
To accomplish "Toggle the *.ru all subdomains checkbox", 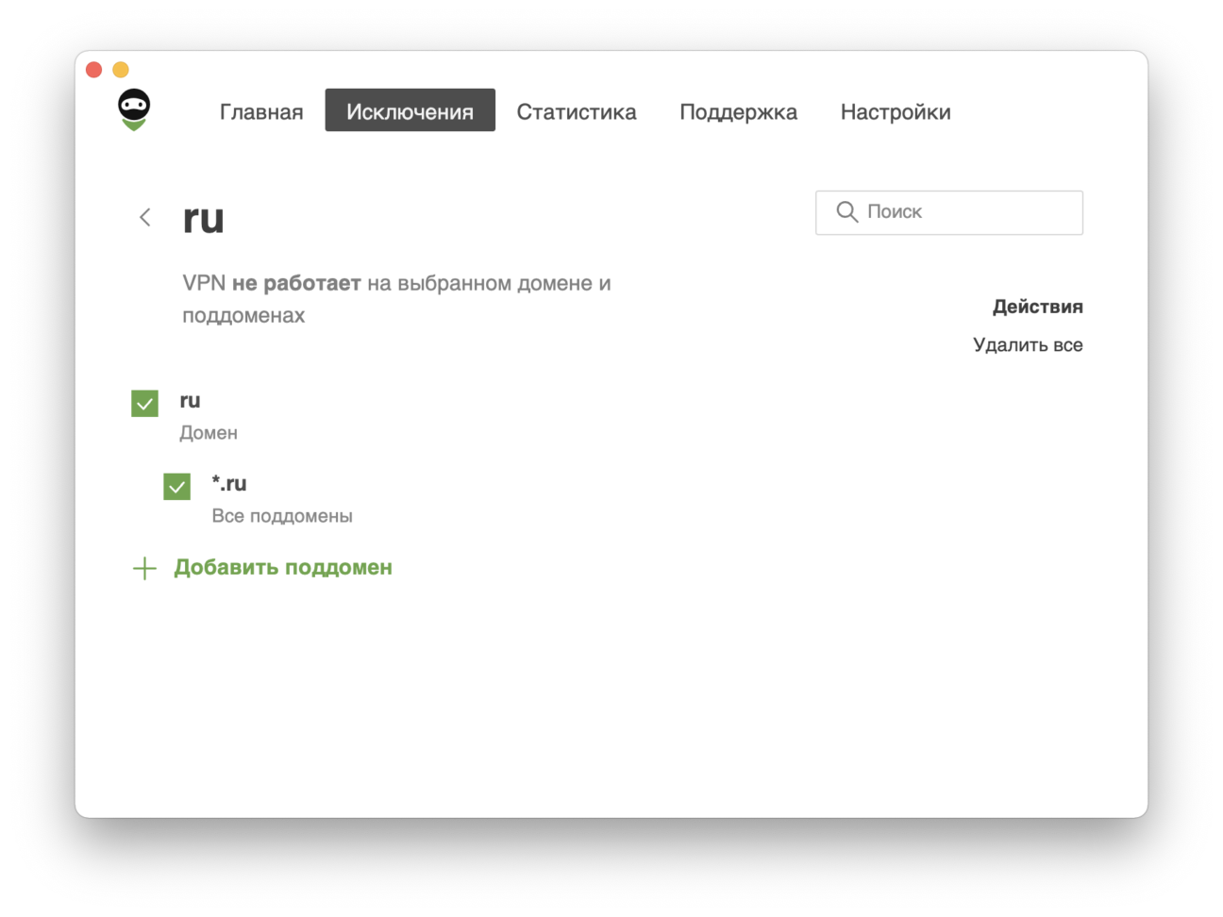I will pyautogui.click(x=176, y=487).
